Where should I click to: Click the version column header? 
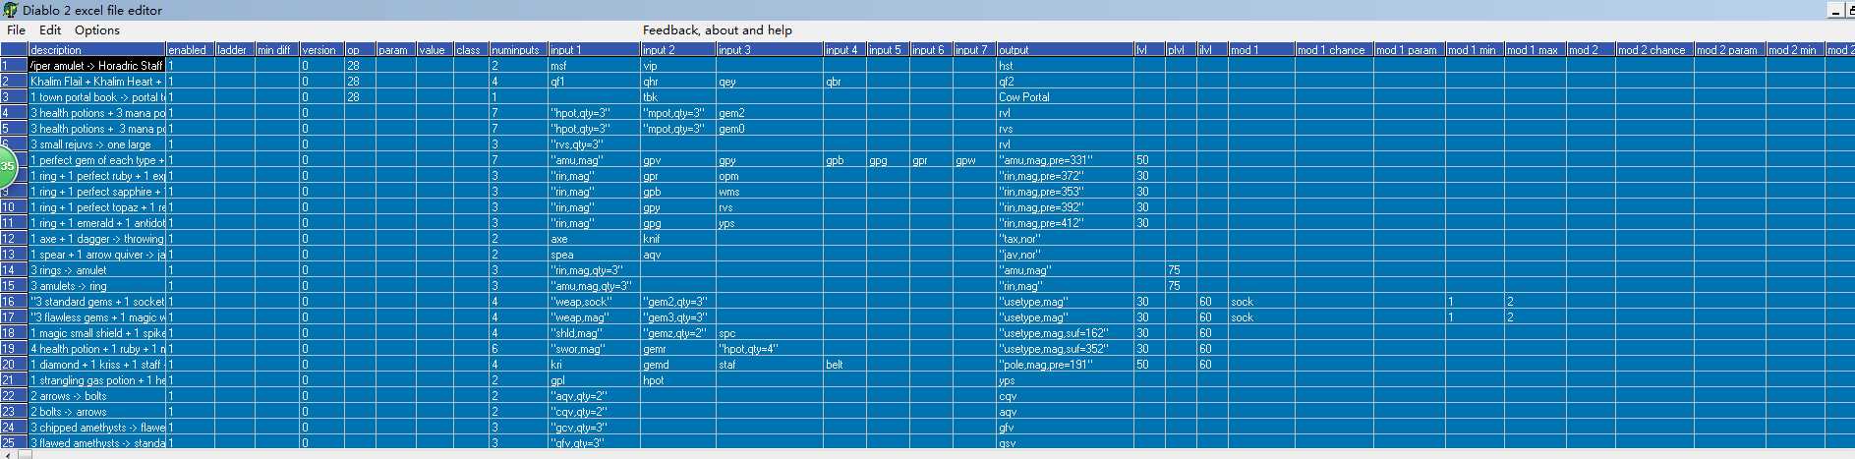[321, 49]
